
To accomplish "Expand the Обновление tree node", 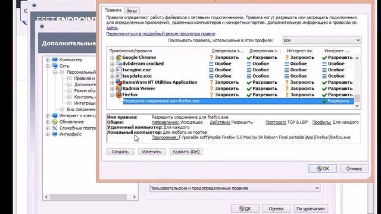I will (x=48, y=122).
